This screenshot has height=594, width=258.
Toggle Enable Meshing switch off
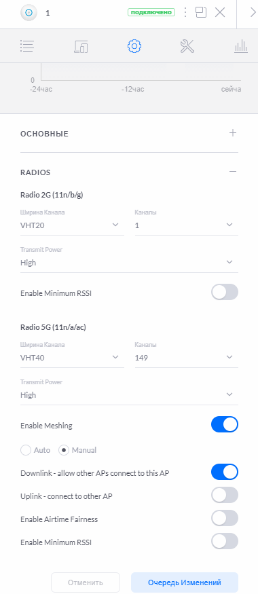coord(225,425)
